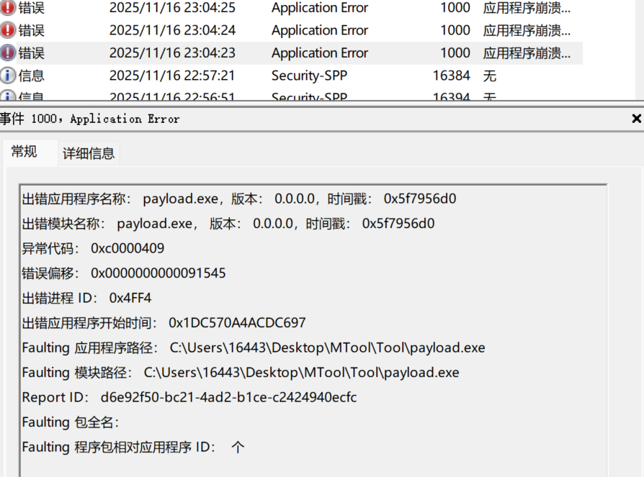This screenshot has height=477, width=644.
Task: Click the event ID 1000 in the first row
Action: point(455,9)
